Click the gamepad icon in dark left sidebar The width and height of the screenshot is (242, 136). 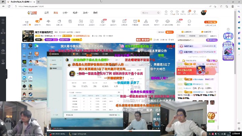[x=3, y=51]
